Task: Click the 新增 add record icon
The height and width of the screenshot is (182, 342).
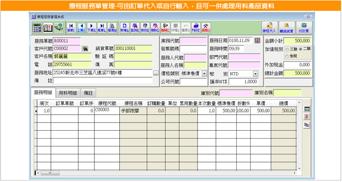Action: [124, 27]
